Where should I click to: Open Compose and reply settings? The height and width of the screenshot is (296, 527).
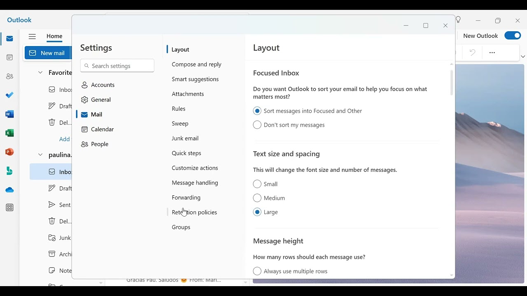point(196,64)
